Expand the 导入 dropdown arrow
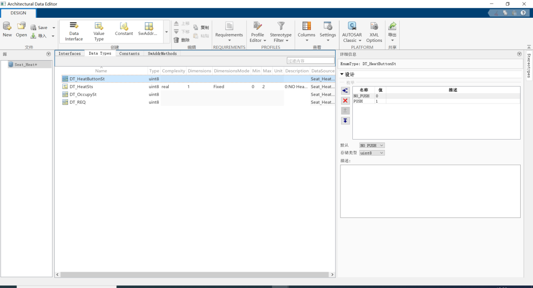Image resolution: width=533 pixels, height=288 pixels. pos(53,36)
